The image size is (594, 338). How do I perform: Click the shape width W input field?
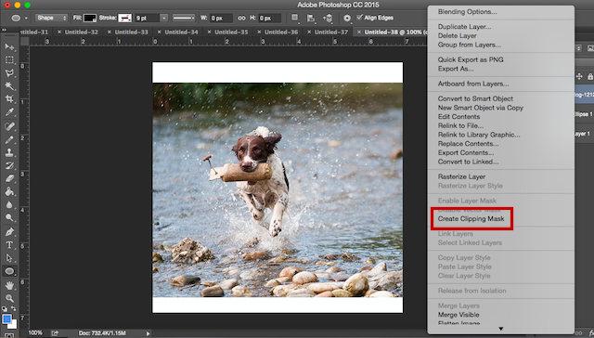[x=221, y=18]
